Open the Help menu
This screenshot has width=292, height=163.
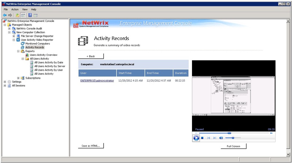click(34, 9)
